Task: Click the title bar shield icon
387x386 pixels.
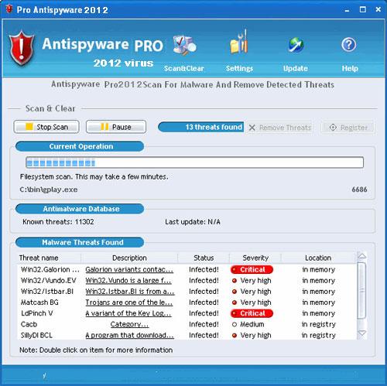Action: (9, 9)
